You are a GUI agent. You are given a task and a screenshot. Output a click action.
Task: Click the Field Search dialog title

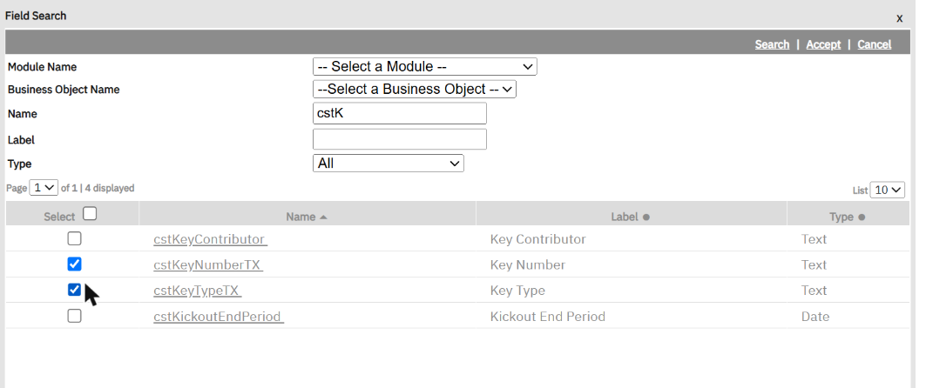tap(36, 16)
